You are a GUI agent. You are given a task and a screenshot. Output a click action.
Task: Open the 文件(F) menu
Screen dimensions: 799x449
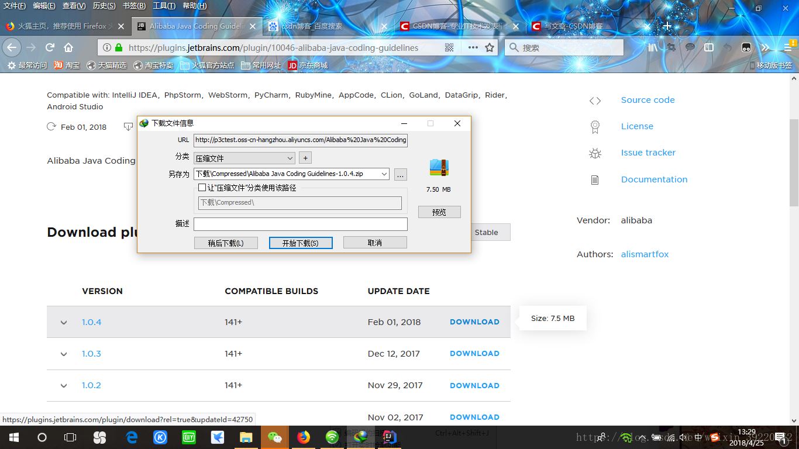(15, 6)
